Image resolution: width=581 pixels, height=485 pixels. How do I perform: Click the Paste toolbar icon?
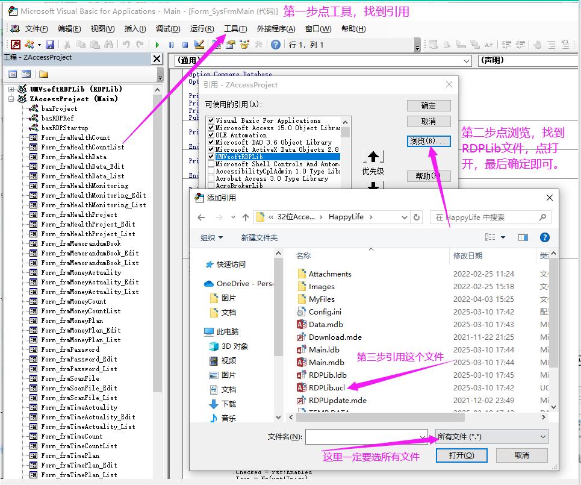tap(95, 45)
